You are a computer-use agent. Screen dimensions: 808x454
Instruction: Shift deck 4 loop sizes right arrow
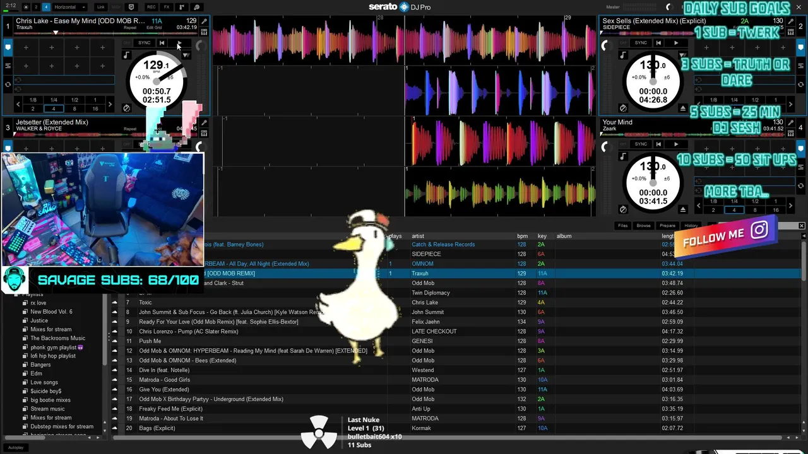[x=790, y=206]
